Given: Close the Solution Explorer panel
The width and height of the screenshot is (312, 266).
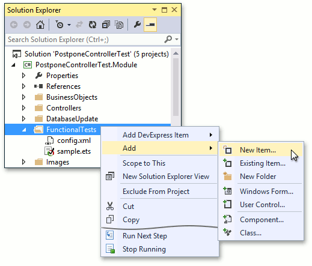Looking at the screenshot, I should 174,10.
